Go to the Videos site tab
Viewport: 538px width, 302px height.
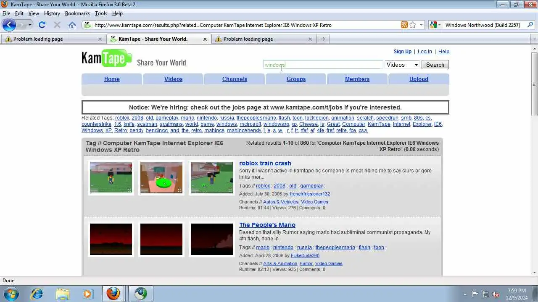pyautogui.click(x=173, y=79)
